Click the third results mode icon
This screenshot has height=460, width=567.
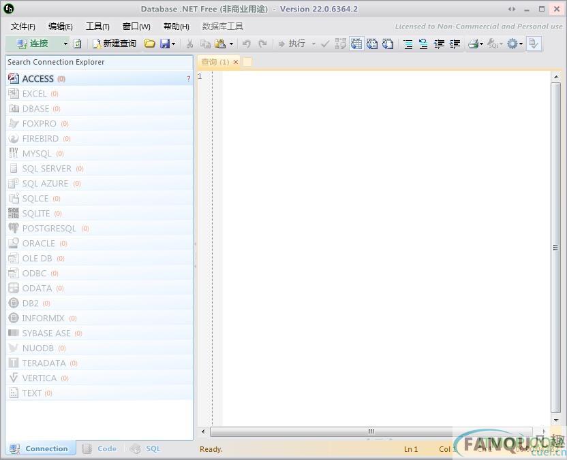(x=387, y=44)
